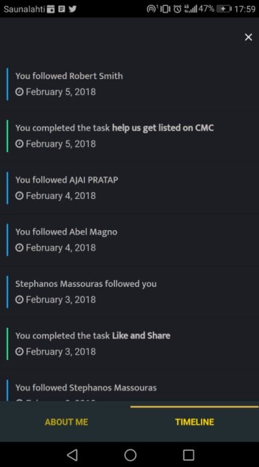
Task: Open recent apps with square icon
Action: 188,455
